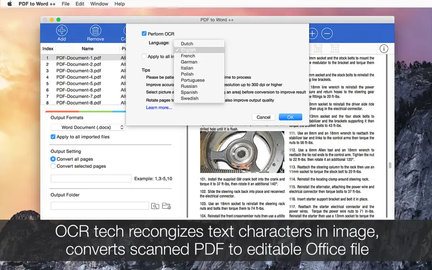The width and height of the screenshot is (432, 270).
Task: Select the table grid tool icon
Action: coord(335,49)
